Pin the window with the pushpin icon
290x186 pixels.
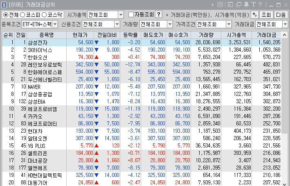(246, 5)
